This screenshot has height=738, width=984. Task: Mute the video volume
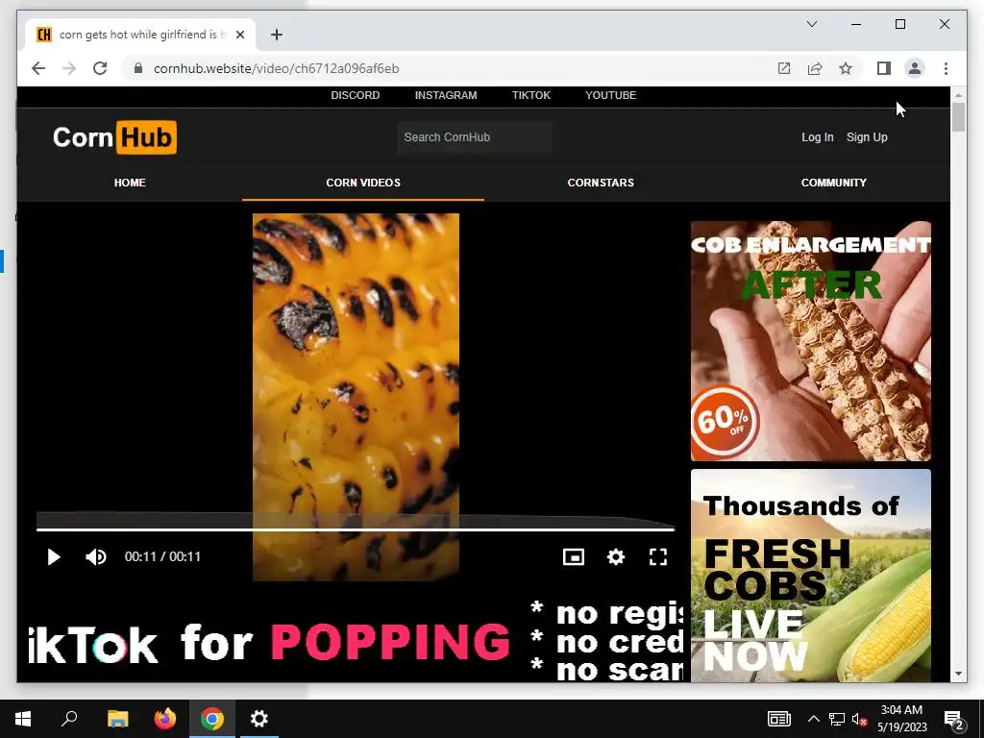[x=96, y=556]
